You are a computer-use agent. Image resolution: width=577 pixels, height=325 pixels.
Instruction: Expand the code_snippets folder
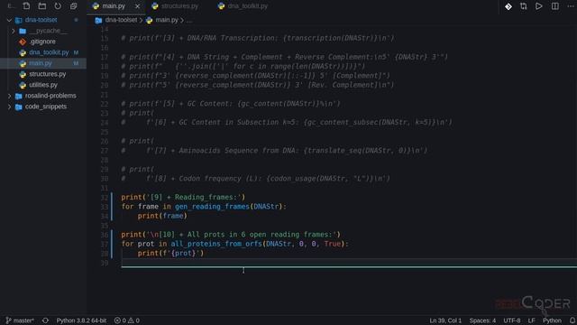(x=9, y=107)
